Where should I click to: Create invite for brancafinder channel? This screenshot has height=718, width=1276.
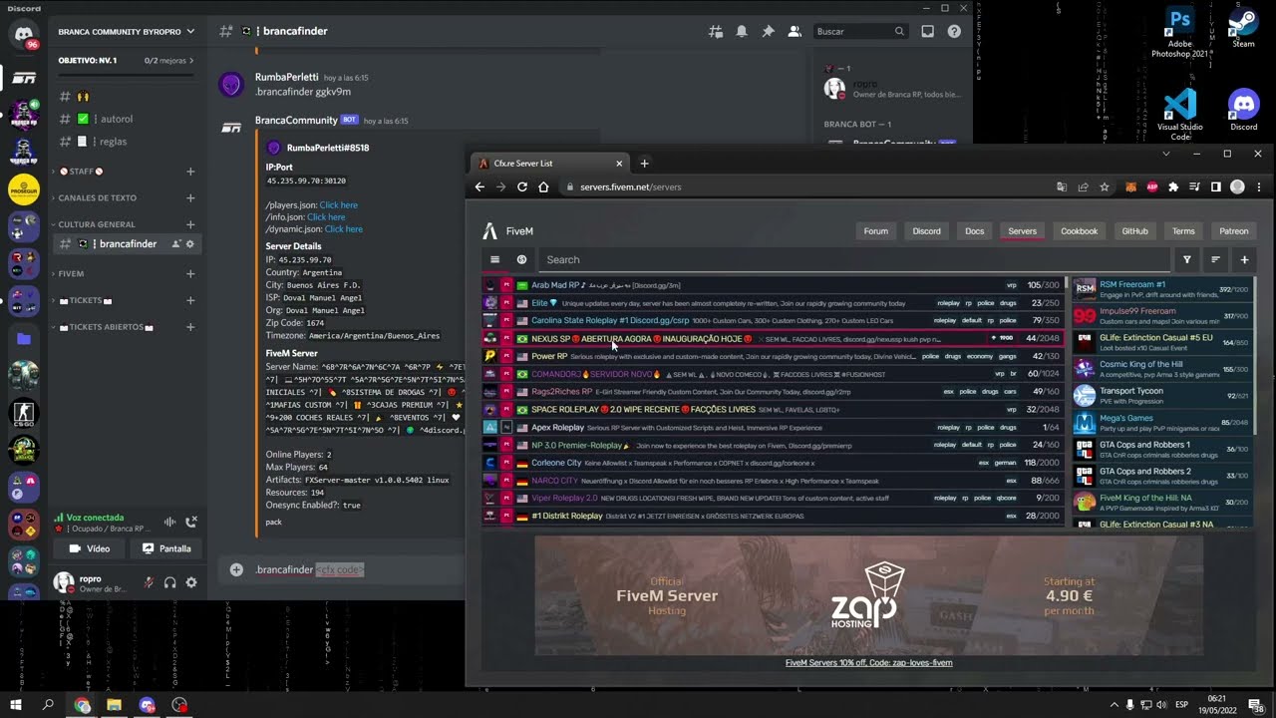(x=175, y=244)
